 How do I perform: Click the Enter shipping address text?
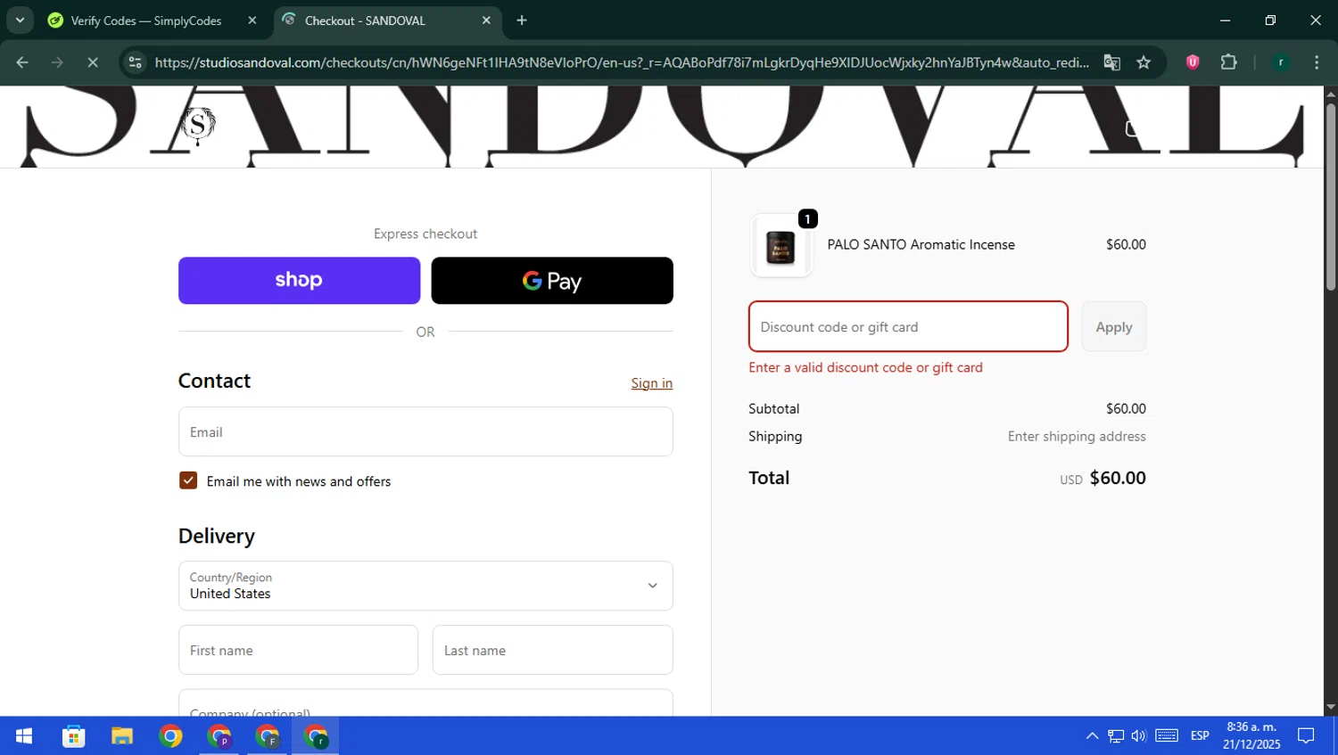(1077, 437)
